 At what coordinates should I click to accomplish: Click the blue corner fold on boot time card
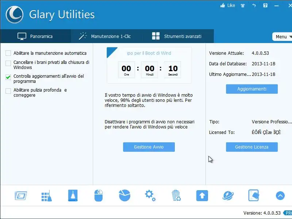[x=111, y=51]
